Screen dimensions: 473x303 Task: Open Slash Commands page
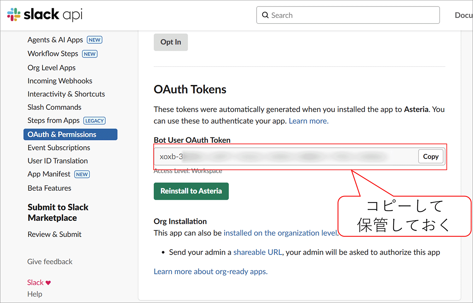coord(54,107)
